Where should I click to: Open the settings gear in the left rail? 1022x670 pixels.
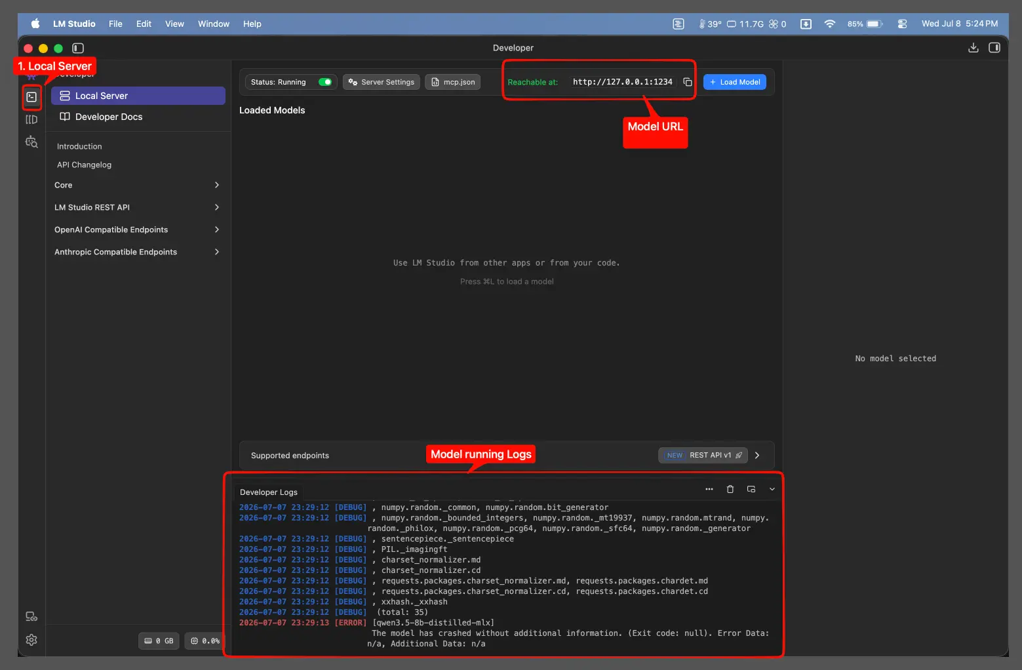coord(31,640)
